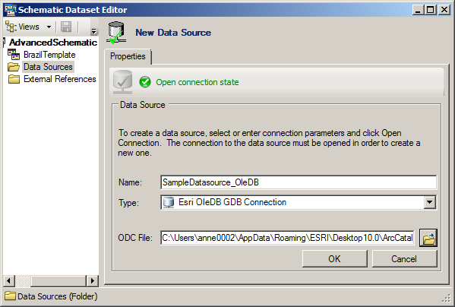Image resolution: width=455 pixels, height=307 pixels.
Task: Select BrazilTemplate in the tree
Action: (x=49, y=55)
